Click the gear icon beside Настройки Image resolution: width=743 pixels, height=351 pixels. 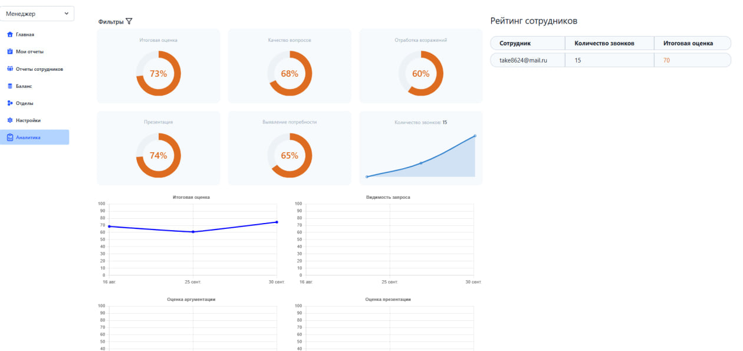[9, 120]
